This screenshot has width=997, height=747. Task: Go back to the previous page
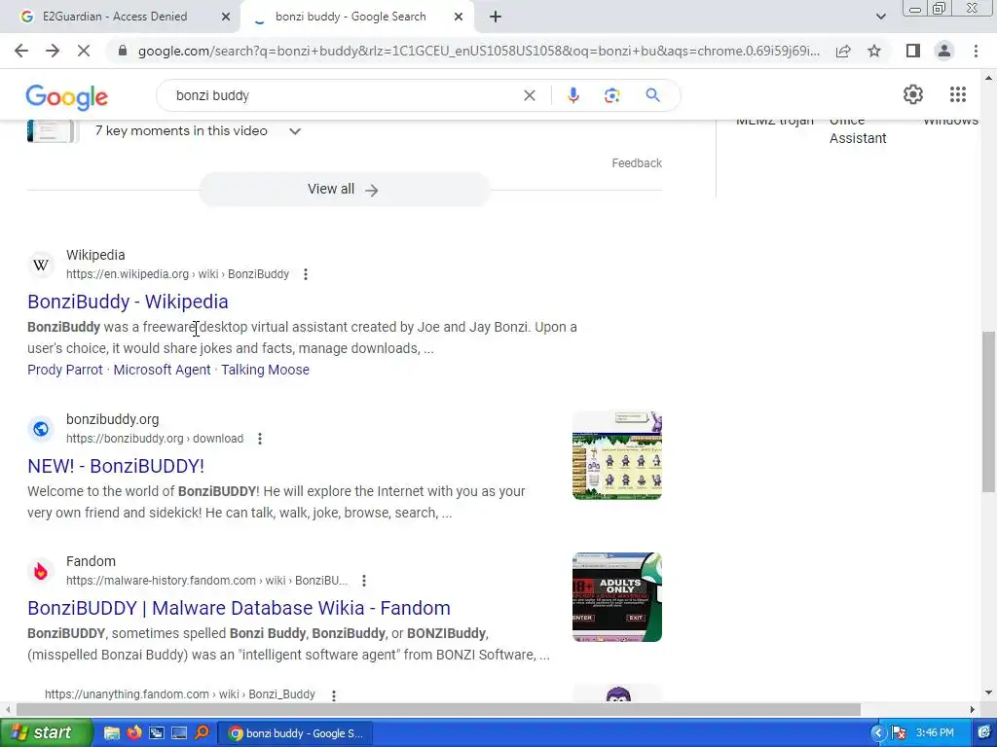tap(21, 51)
